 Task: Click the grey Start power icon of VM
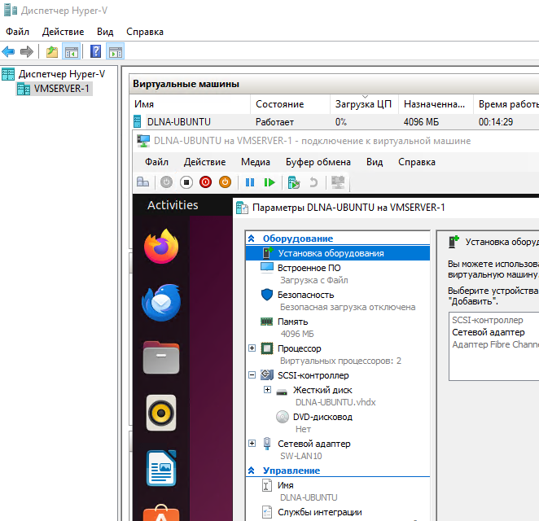[166, 182]
